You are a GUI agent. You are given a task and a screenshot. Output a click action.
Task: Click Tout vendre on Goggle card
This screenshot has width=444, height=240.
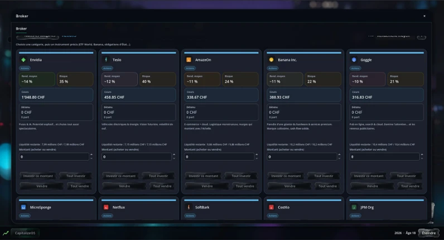pos(411,186)
